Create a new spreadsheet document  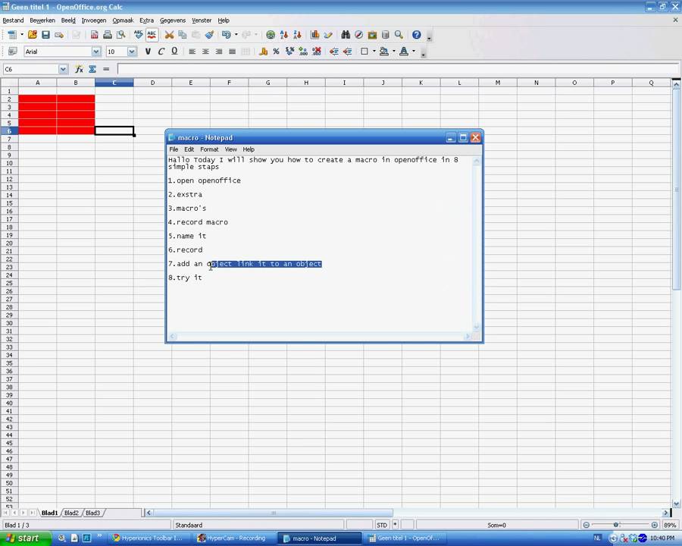click(11, 35)
